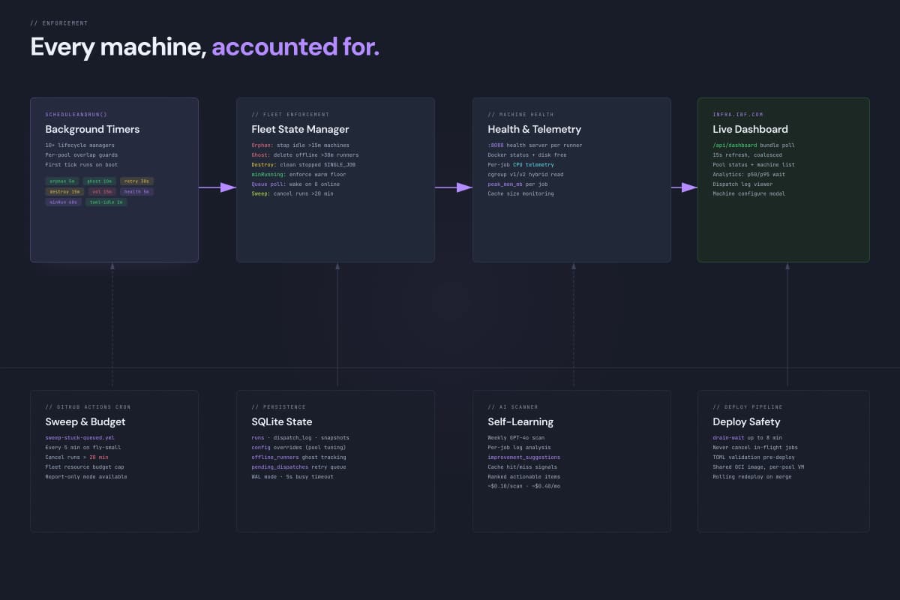Click 'Analytics: p50/p95 wait' line
This screenshot has height=600, width=900.
[749, 174]
